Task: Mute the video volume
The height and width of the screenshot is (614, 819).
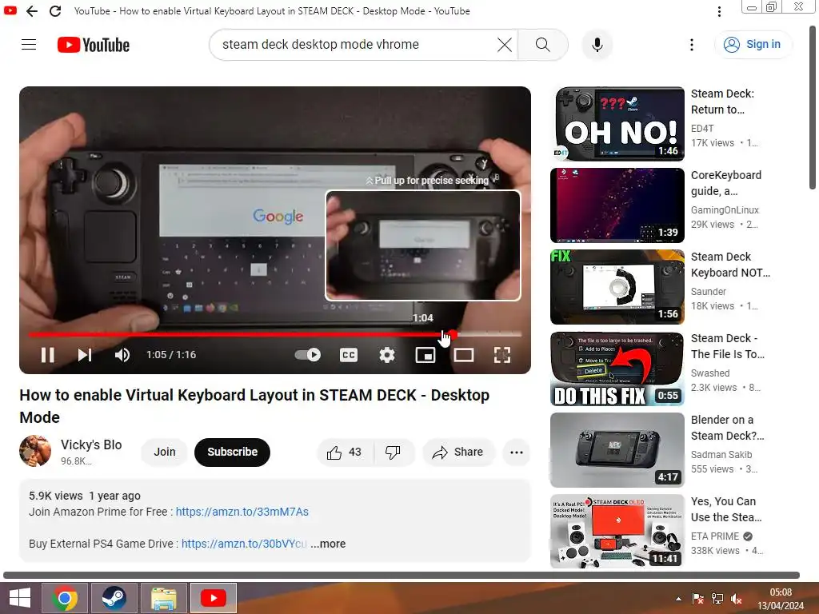Action: pos(122,355)
